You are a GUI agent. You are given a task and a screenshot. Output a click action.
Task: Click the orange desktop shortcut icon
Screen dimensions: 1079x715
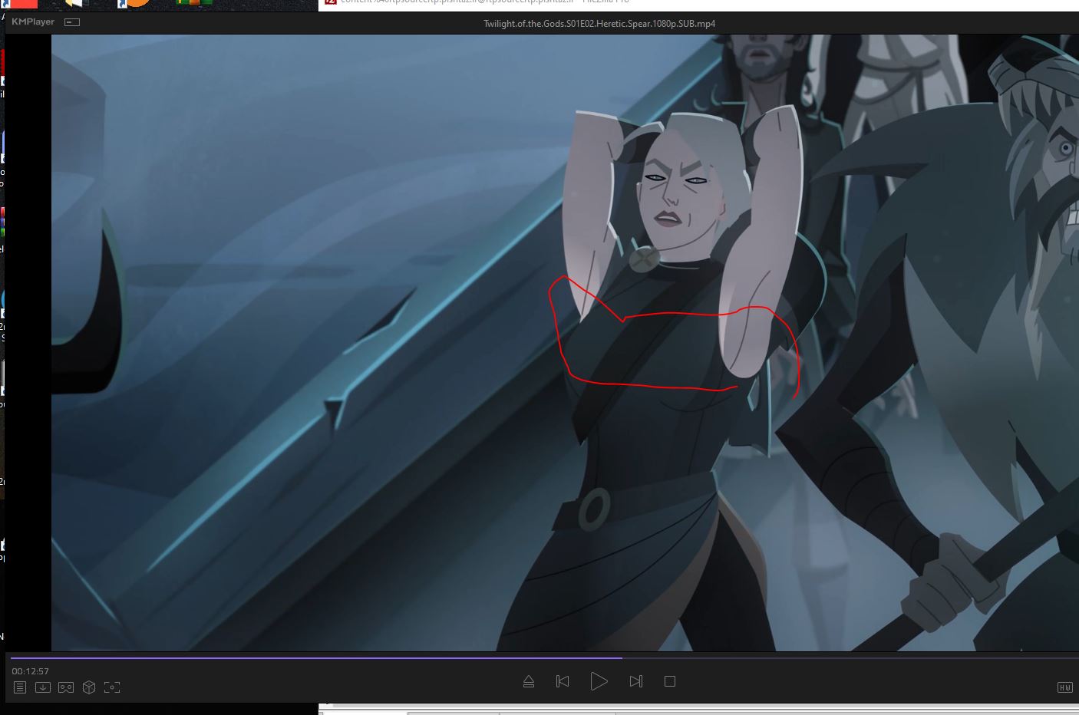pos(137,3)
